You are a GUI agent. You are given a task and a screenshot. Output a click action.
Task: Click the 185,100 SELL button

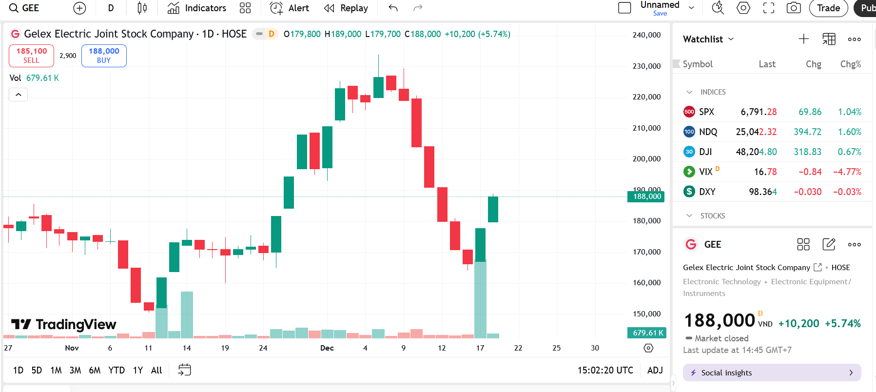[x=31, y=56]
